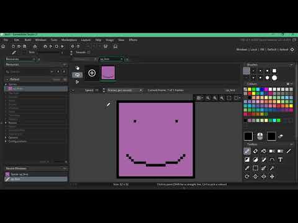Viewport: 298px width, 223px height.
Task: Click the right mouse colour black box
Action: click(x=271, y=136)
